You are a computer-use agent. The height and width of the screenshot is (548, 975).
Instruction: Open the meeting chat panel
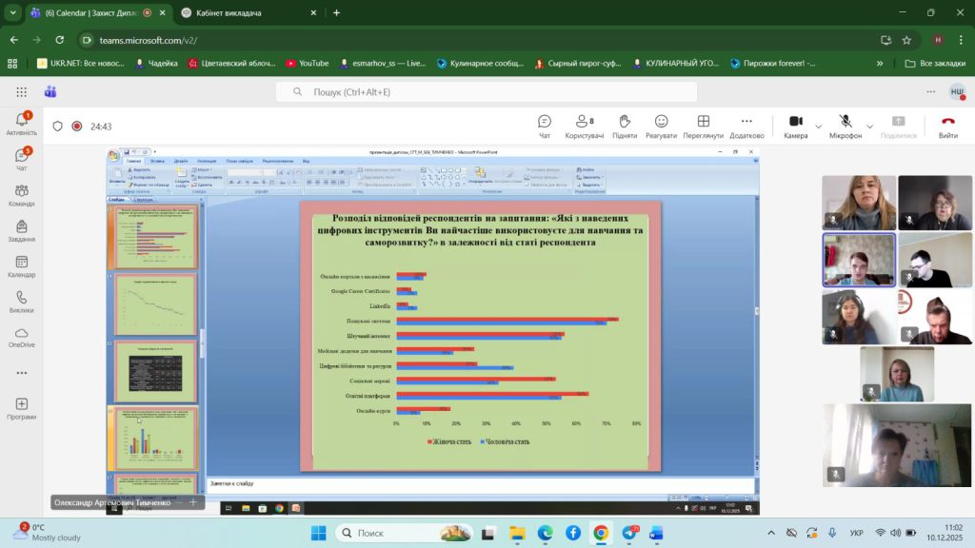click(545, 126)
